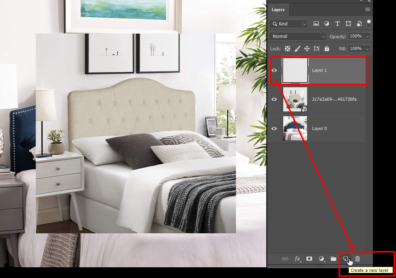Screen dimensions: 396x278
Task: Filter layers by pixel layer icon
Action: [316, 24]
